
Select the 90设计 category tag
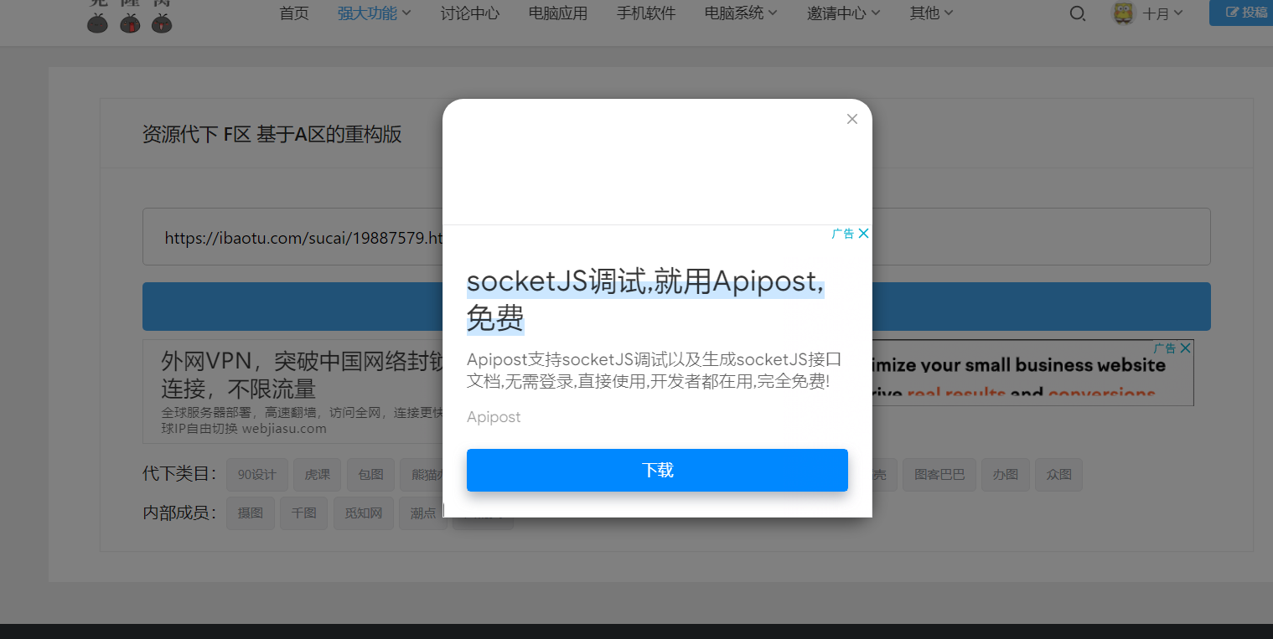coord(257,475)
